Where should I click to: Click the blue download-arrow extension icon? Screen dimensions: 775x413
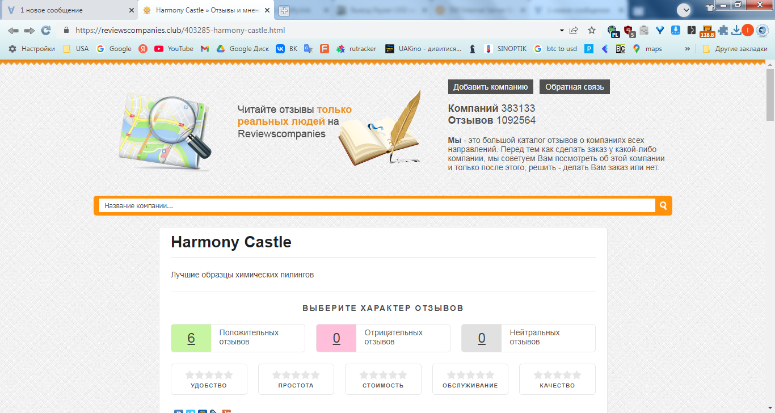click(x=676, y=30)
